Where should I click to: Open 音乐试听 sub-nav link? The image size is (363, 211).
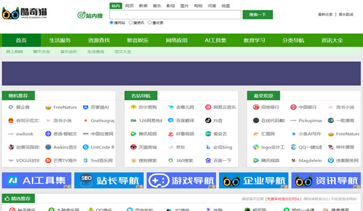[x=69, y=52]
